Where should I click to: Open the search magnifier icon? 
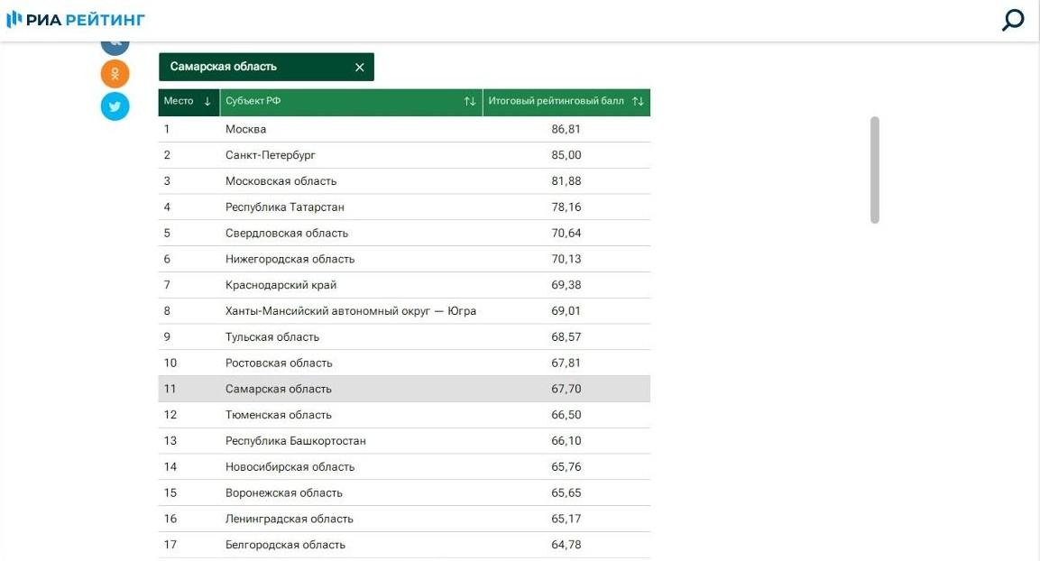[1012, 20]
